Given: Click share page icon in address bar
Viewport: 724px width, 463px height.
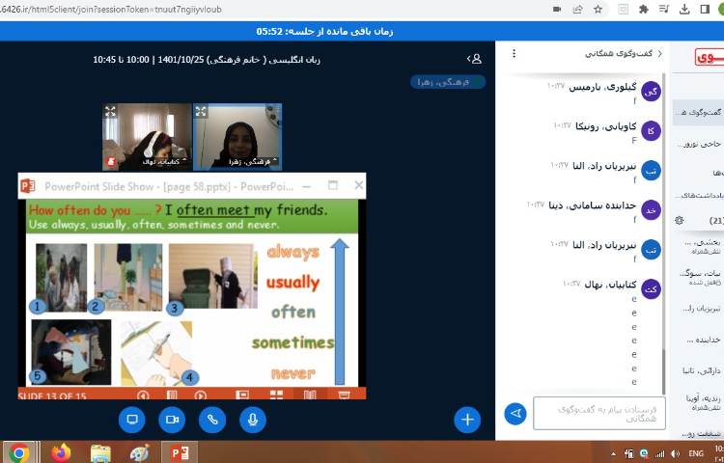Looking at the screenshot, I should 577,10.
